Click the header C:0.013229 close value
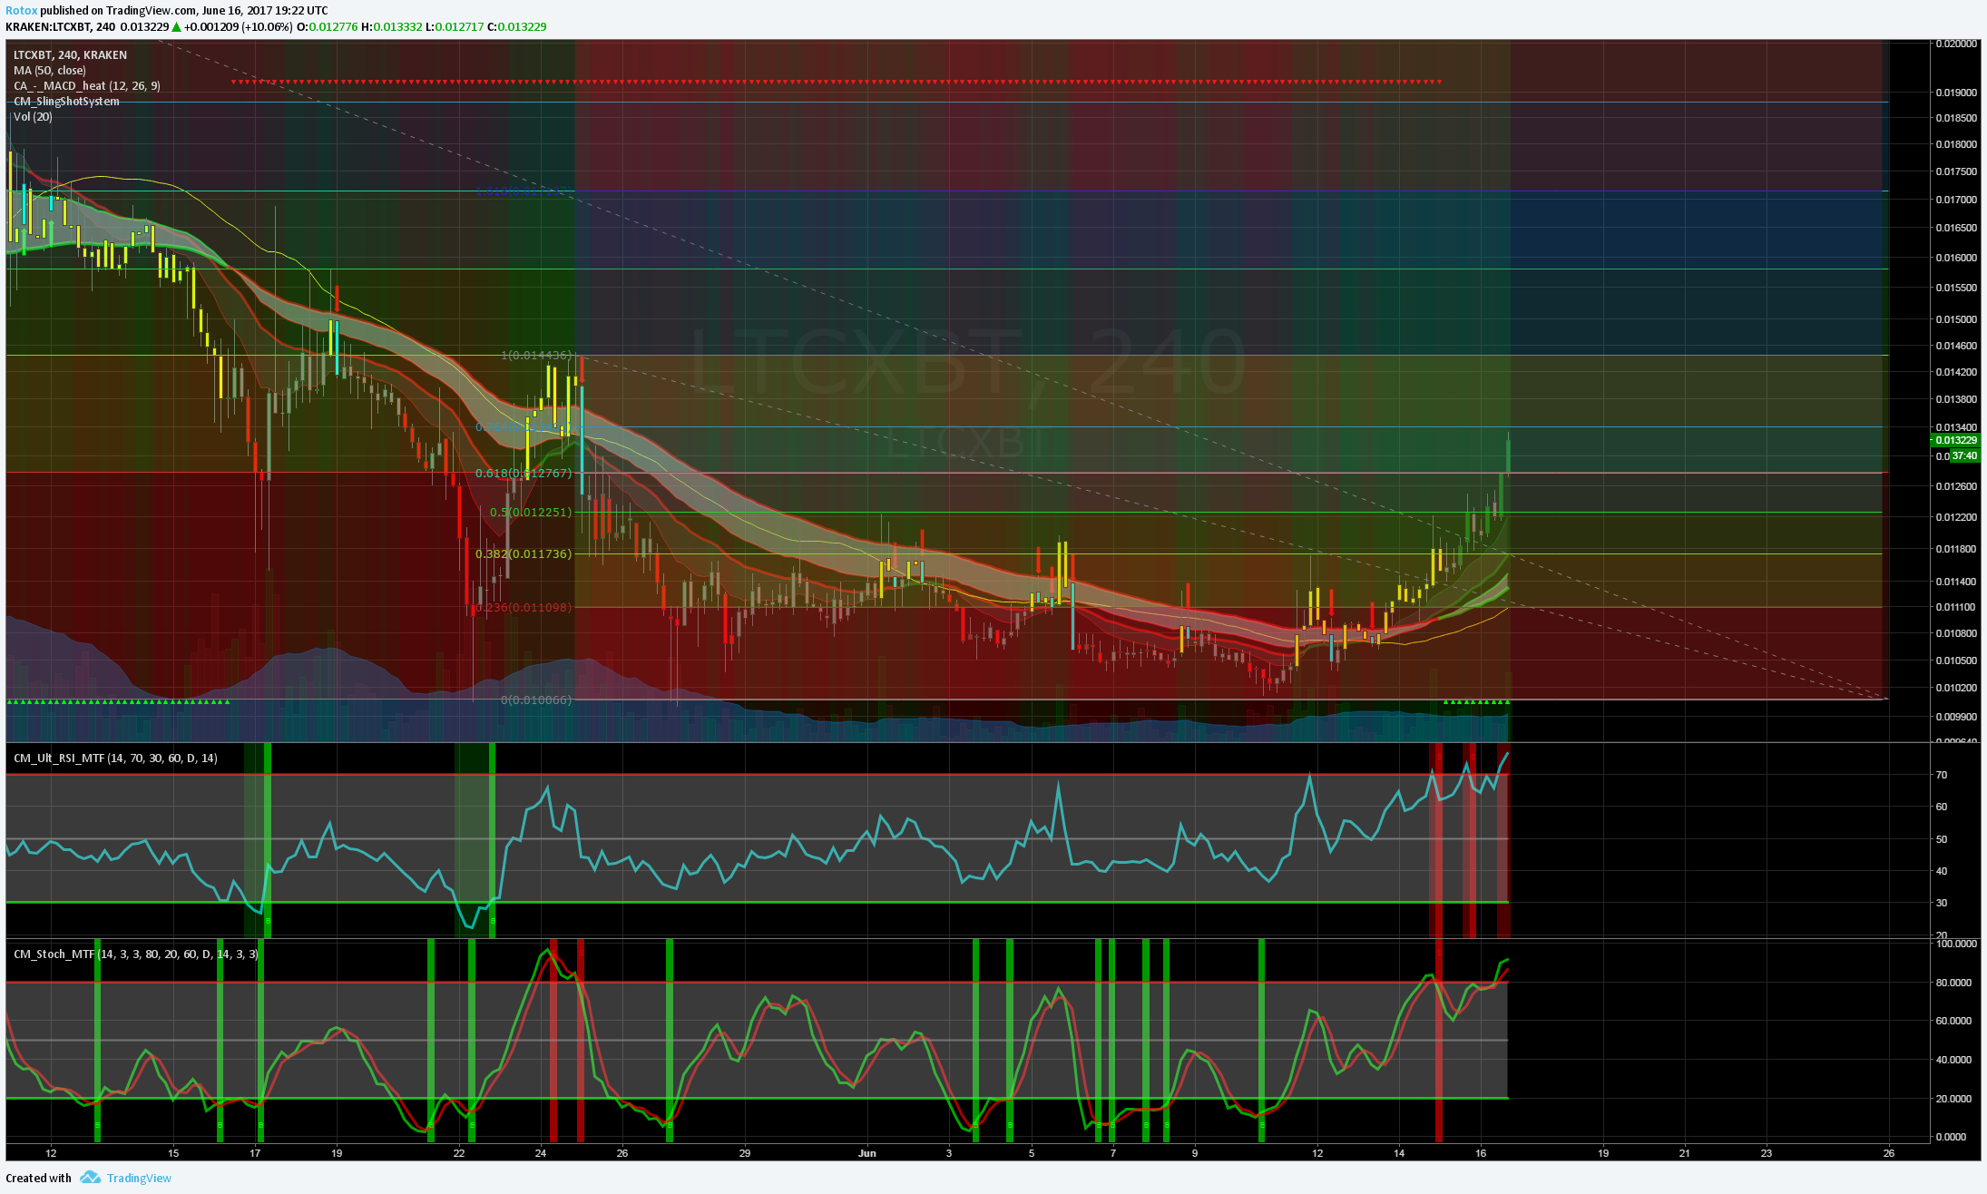The height and width of the screenshot is (1194, 1987). tap(517, 26)
